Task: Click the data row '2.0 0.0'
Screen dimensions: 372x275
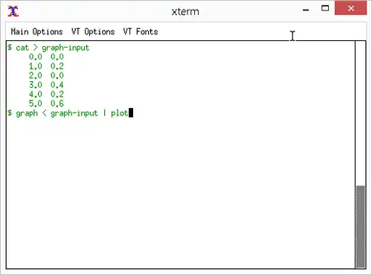Action: (x=46, y=75)
